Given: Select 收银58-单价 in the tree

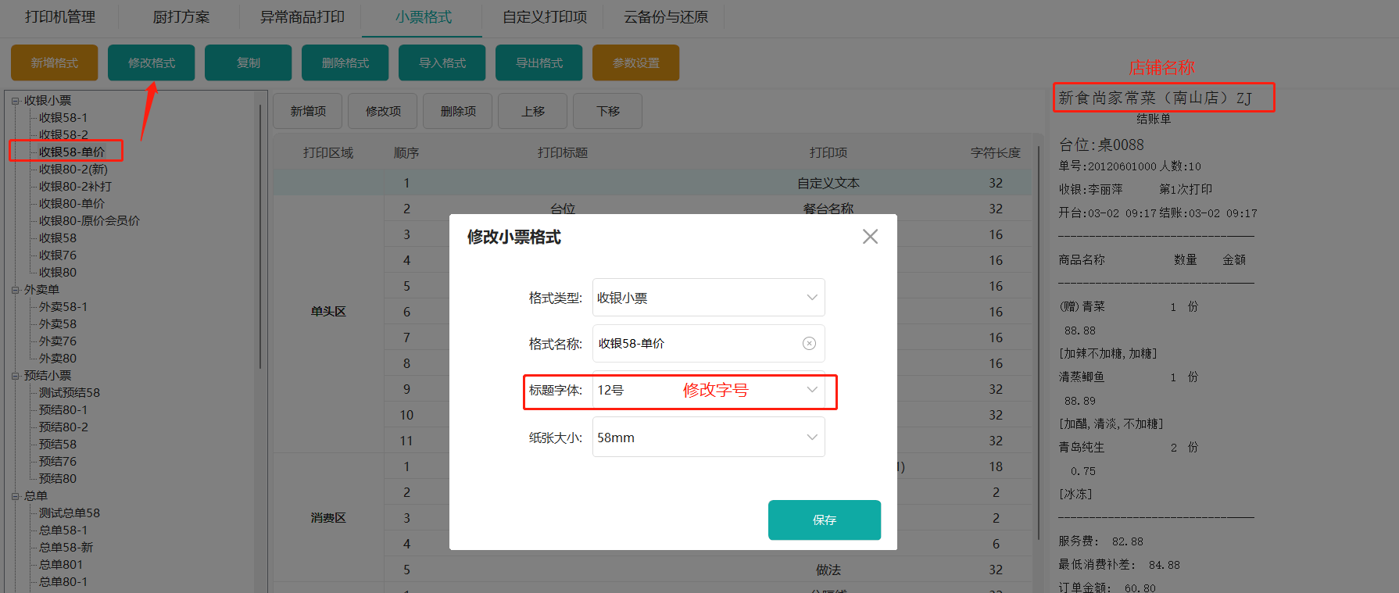Looking at the screenshot, I should pyautogui.click(x=72, y=152).
